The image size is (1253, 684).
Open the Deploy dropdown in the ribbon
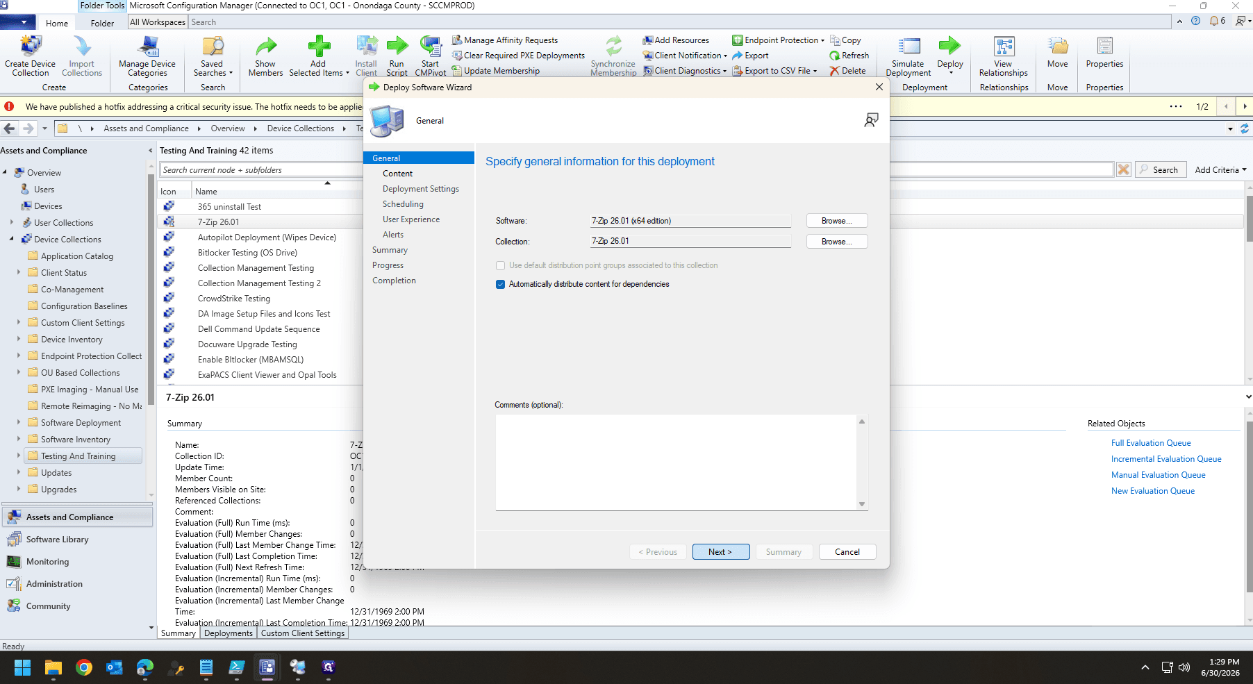click(x=950, y=56)
